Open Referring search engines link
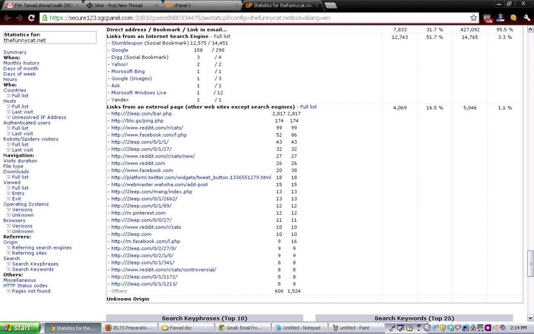The height and width of the screenshot is (334, 534). (x=42, y=248)
